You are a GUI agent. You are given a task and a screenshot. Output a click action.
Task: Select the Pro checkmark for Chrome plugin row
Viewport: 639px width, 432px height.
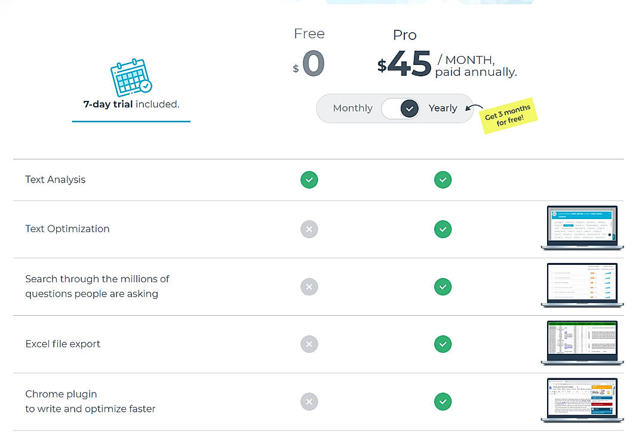[x=443, y=402]
